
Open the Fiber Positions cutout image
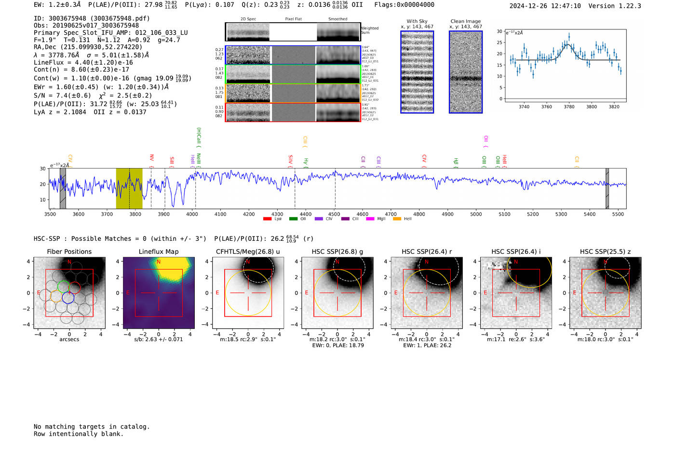(69, 293)
